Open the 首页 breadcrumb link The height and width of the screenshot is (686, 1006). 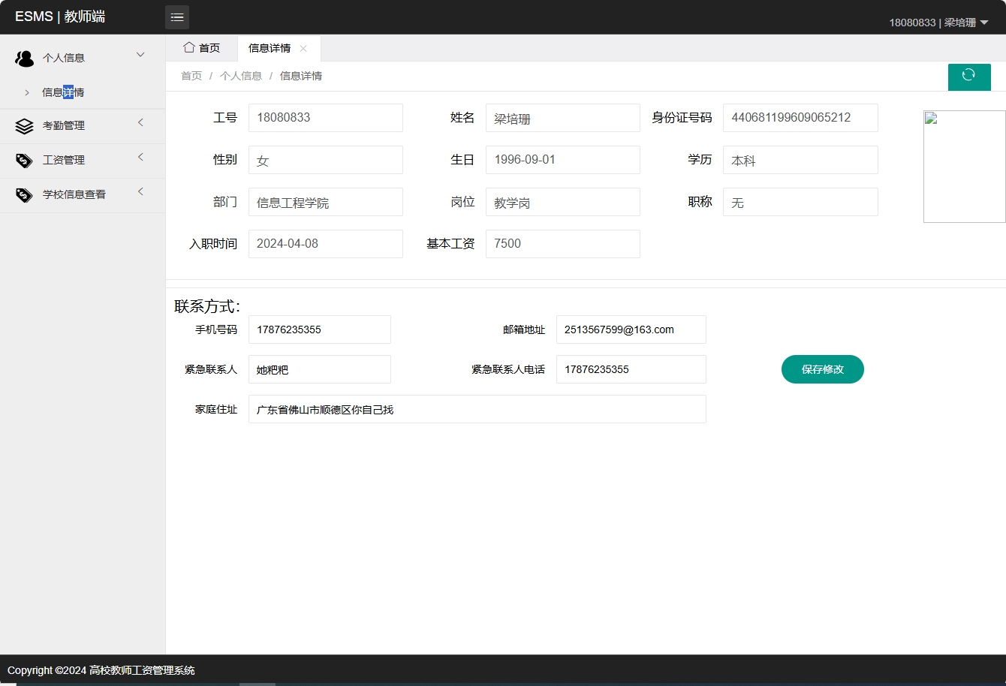(191, 75)
